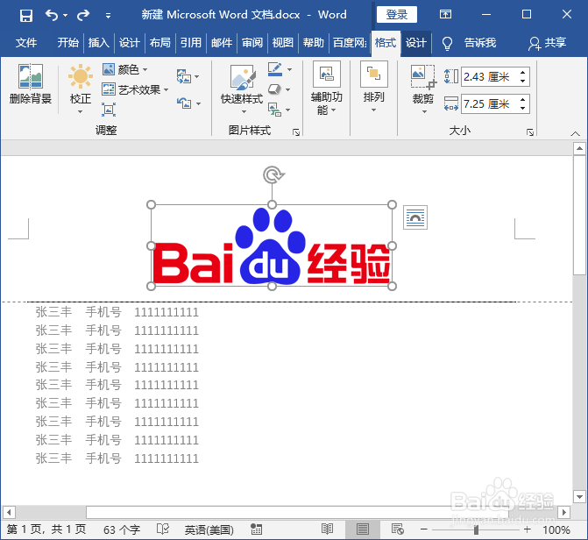Switch to Web Layout view icon
This screenshot has height=540, width=588.
(398, 529)
